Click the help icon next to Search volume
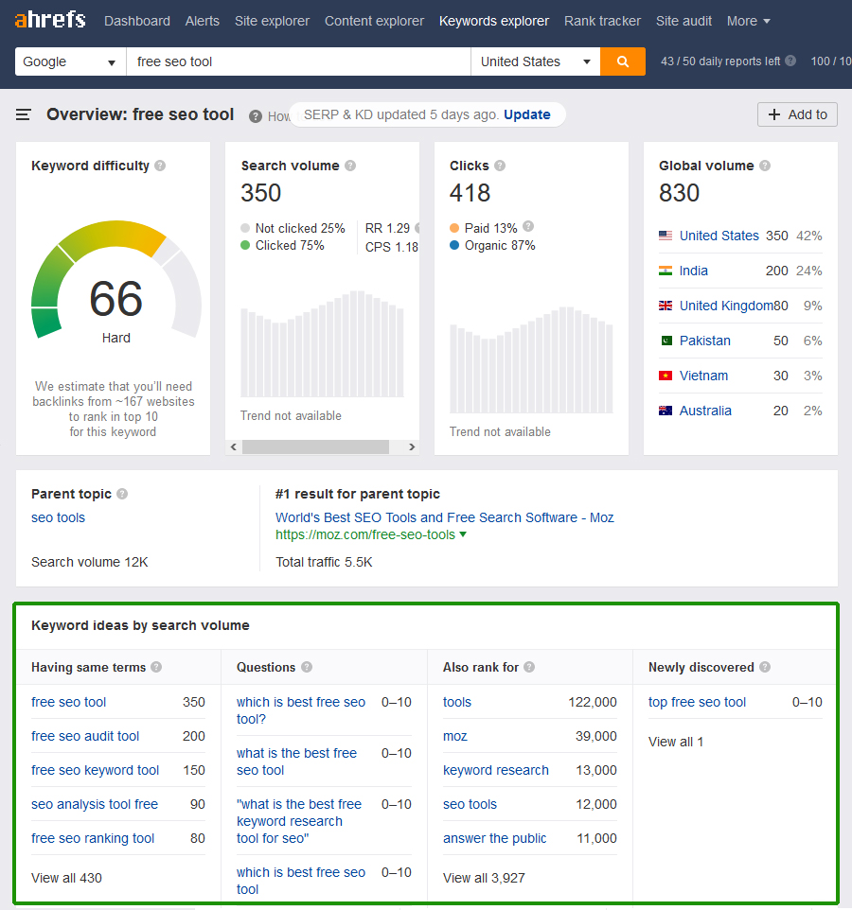The height and width of the screenshot is (910, 852). pos(350,166)
